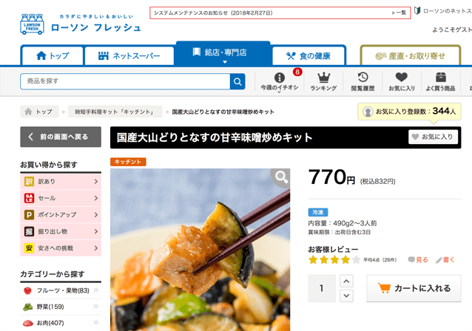Toggle the お気に入り favorite button in title bar
This screenshot has height=331, width=472.
(434, 137)
